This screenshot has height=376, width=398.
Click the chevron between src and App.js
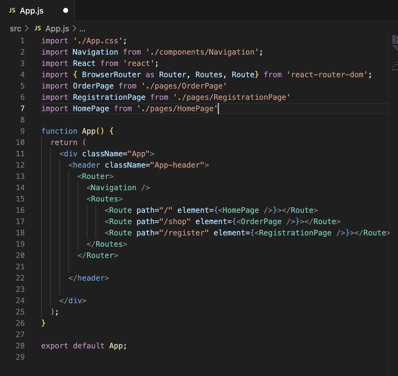click(27, 29)
